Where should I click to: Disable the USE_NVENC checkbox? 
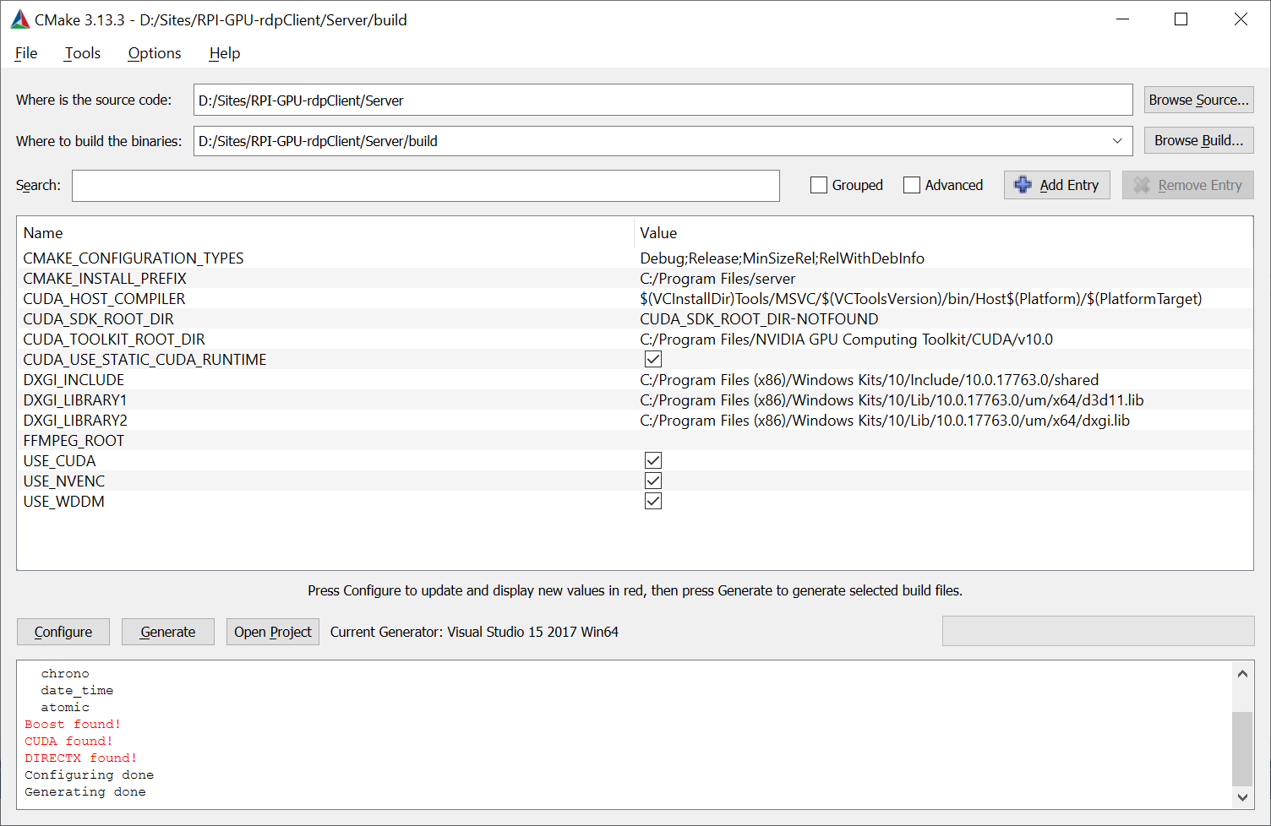pos(653,481)
